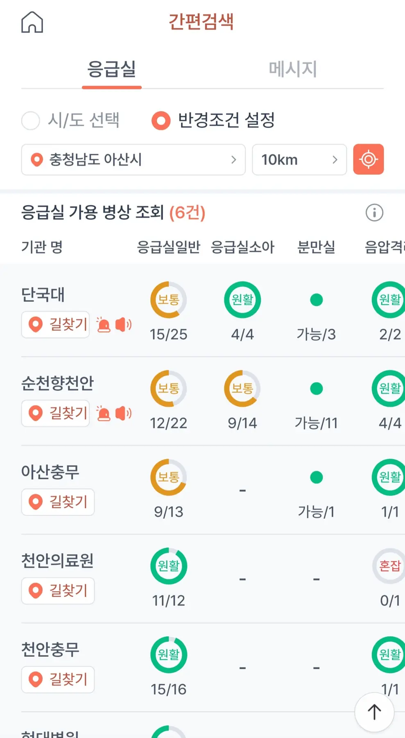
Task: Switch to the 응급실 tab
Action: click(x=111, y=69)
